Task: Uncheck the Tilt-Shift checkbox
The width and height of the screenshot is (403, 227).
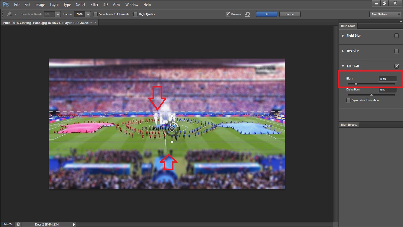Action: click(397, 66)
